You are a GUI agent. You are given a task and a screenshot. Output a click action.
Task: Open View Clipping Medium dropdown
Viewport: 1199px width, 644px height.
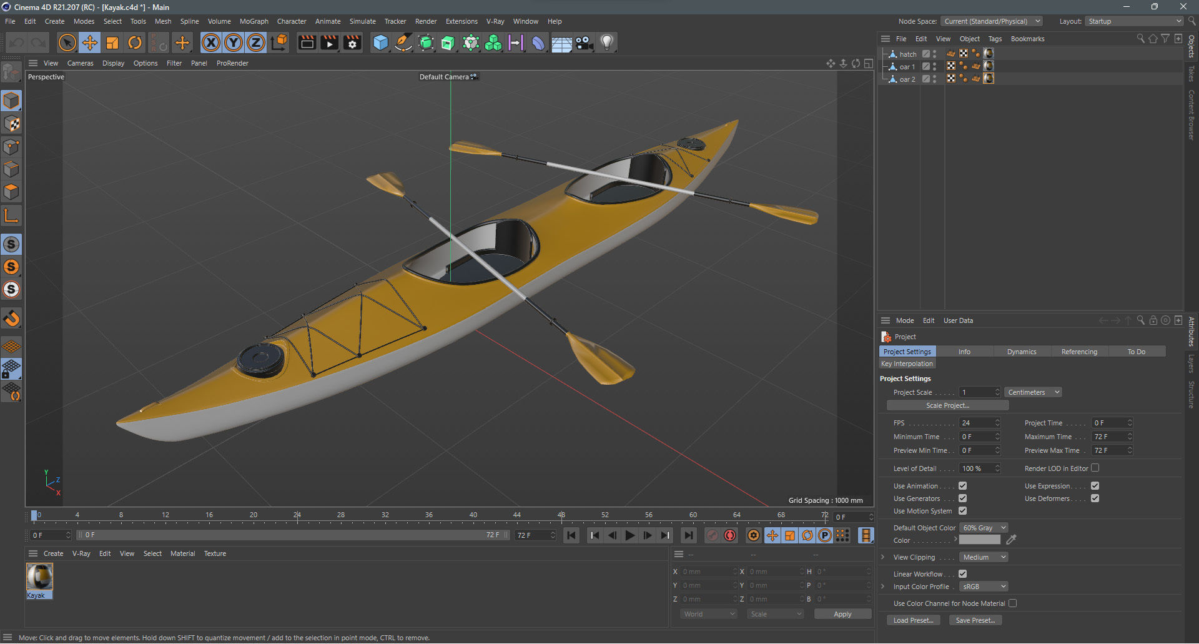984,557
